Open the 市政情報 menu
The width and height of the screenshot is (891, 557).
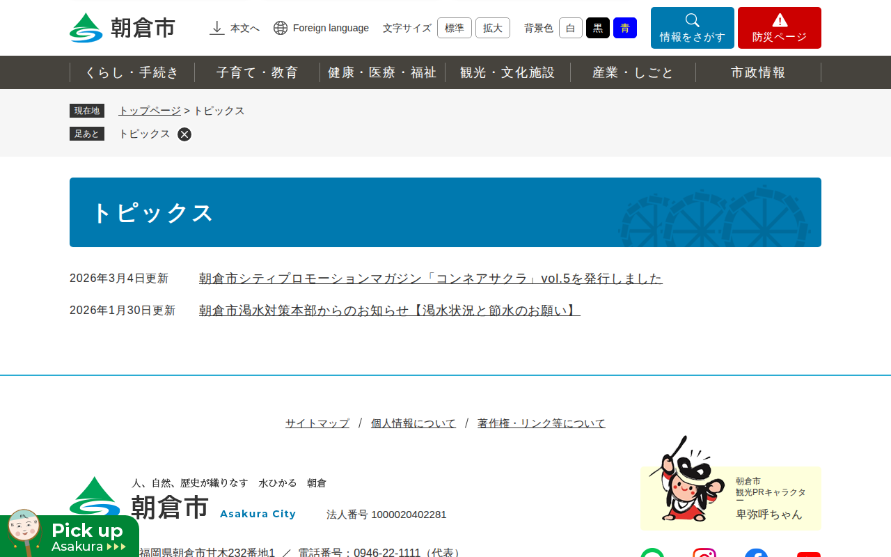point(759,72)
